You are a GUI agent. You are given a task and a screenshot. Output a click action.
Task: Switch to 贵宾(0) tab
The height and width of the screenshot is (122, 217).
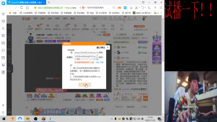[135, 38]
